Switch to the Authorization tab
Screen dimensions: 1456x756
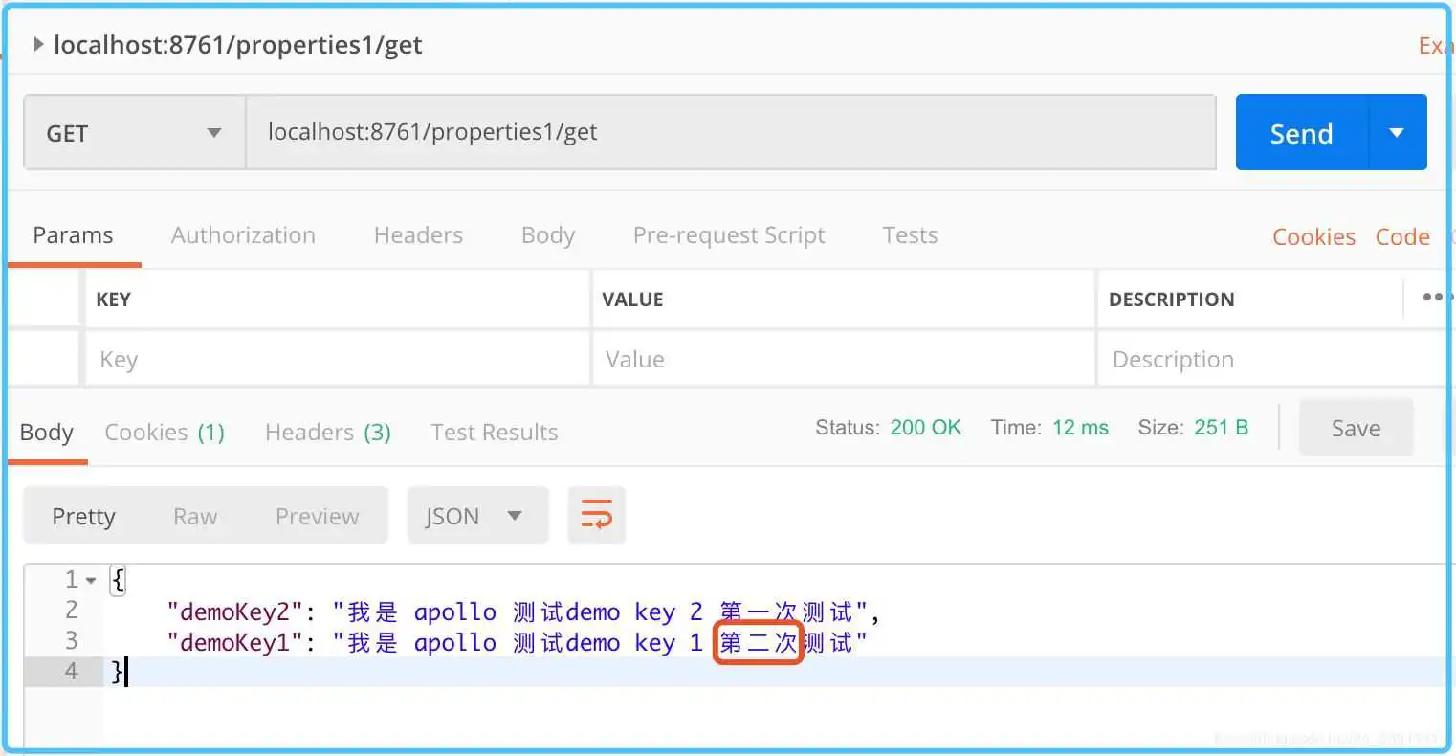click(243, 235)
